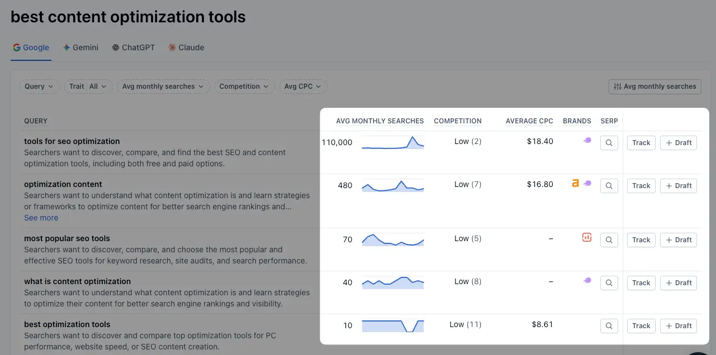Click purple brand icon in tools for seo optimization row
Viewport: 716px width, 355px height.
587,141
